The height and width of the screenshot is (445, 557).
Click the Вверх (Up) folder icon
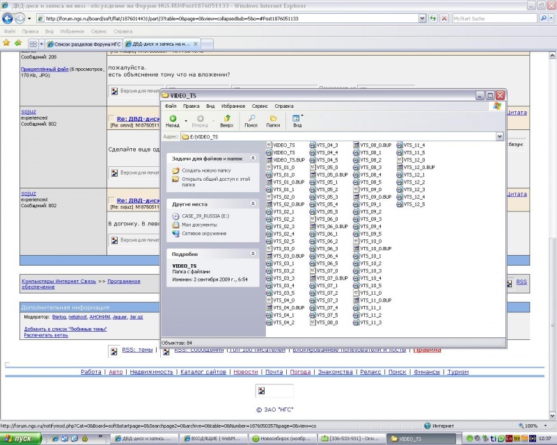(226, 121)
